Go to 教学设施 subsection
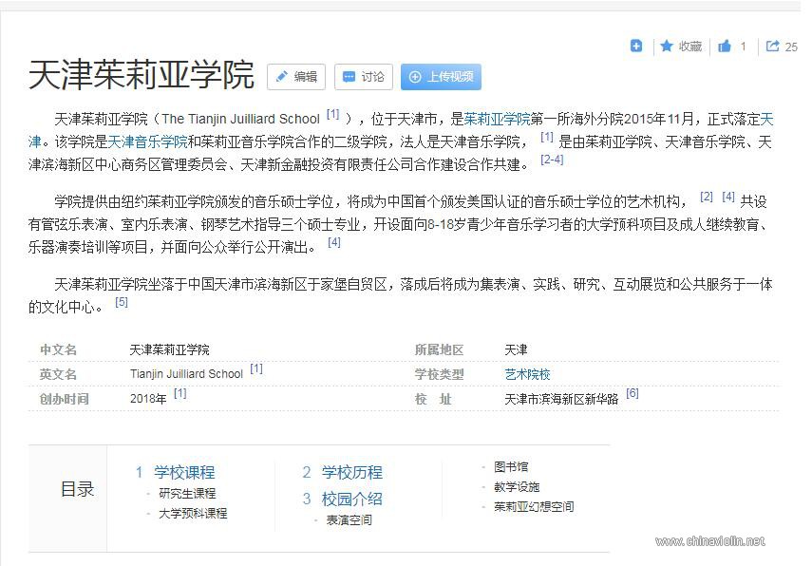The width and height of the screenshot is (812, 566). tap(517, 487)
